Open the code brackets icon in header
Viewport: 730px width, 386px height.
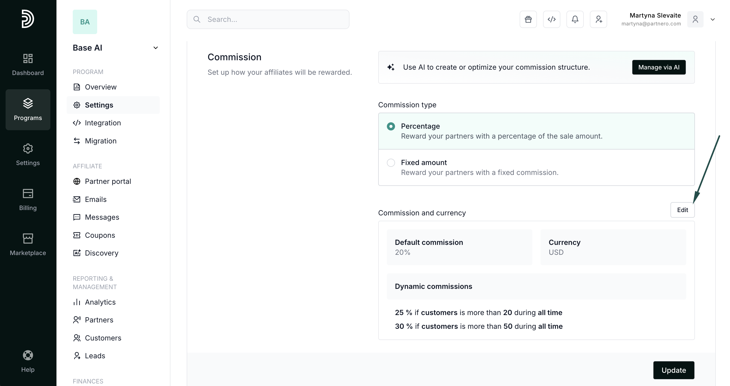pyautogui.click(x=551, y=19)
